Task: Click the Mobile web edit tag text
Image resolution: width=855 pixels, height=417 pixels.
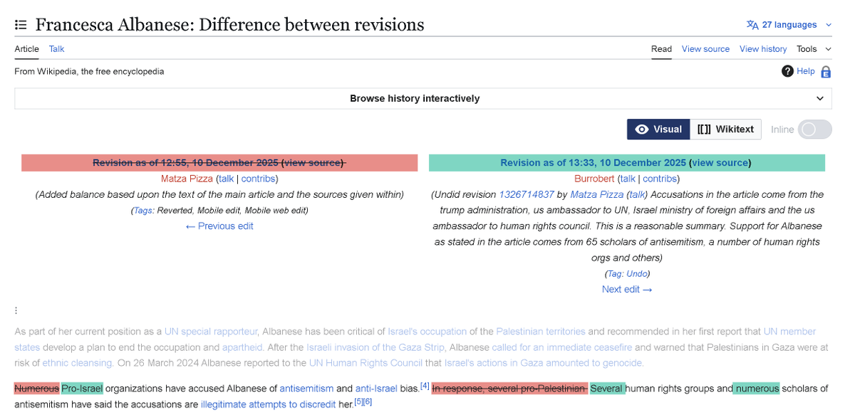Action: [277, 211]
